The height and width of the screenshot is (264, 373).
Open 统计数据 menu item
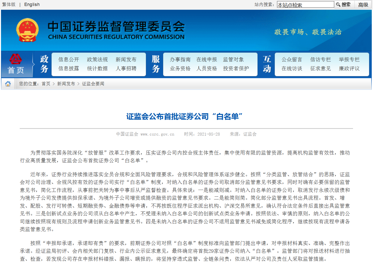pyautogui.click(x=97, y=69)
